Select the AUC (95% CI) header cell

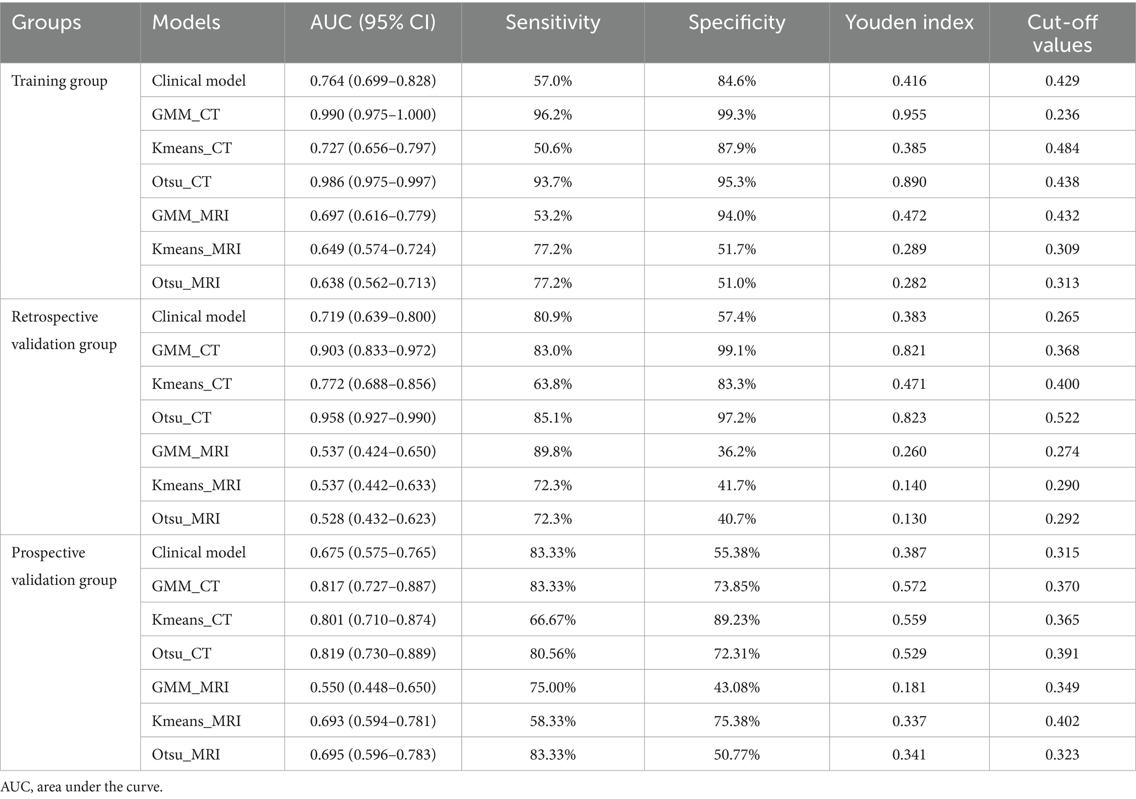[x=372, y=23]
